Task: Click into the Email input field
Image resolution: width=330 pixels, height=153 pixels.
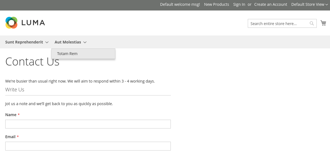Action: (x=88, y=146)
